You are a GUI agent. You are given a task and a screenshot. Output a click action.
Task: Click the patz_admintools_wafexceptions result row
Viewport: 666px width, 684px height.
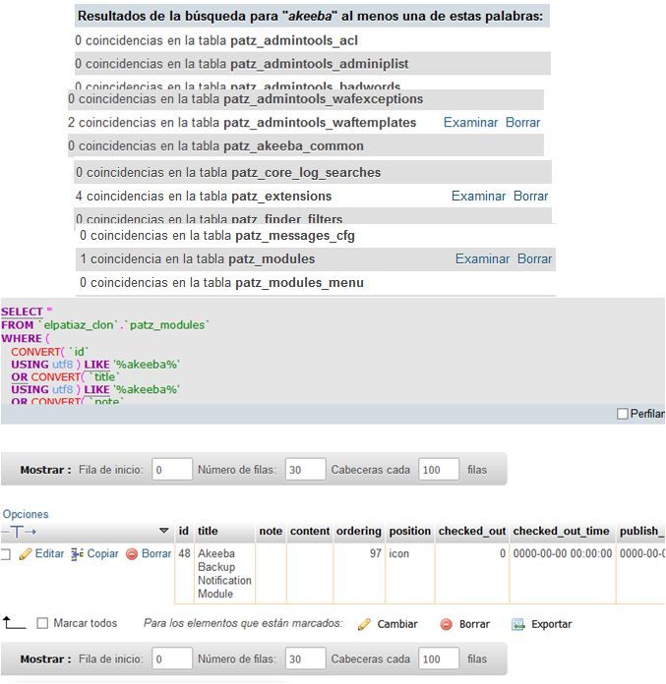point(306,99)
